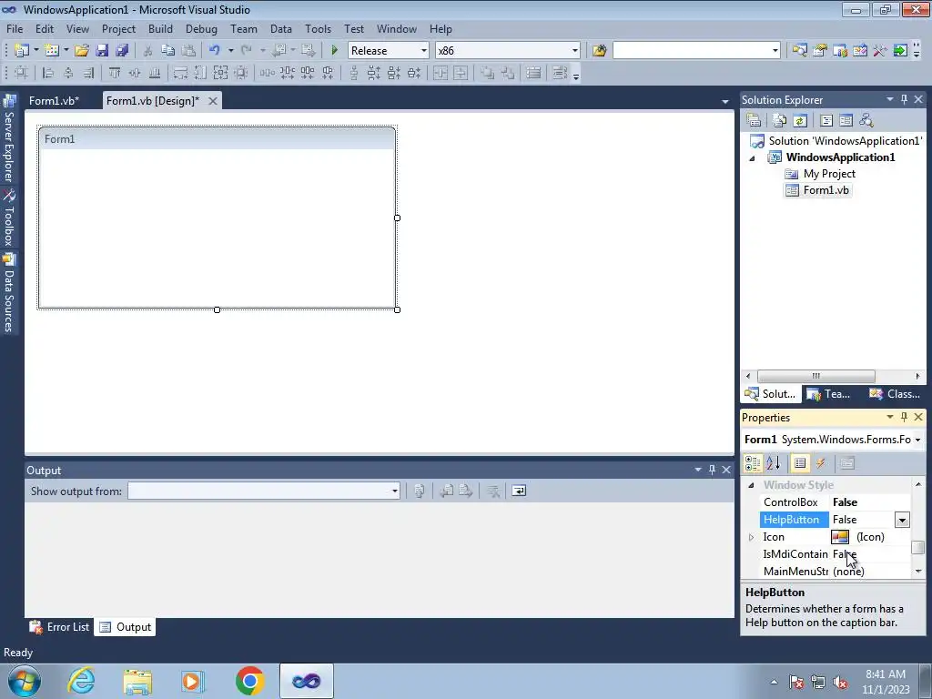Click the View Code icon in Solution Explorer
Image resolution: width=932 pixels, height=699 pixels.
click(x=826, y=121)
